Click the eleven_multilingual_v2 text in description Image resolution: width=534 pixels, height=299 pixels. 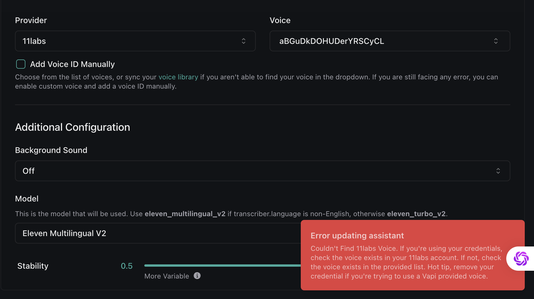click(x=185, y=214)
